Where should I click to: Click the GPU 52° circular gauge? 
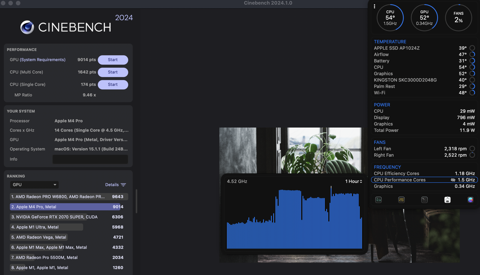click(x=424, y=18)
